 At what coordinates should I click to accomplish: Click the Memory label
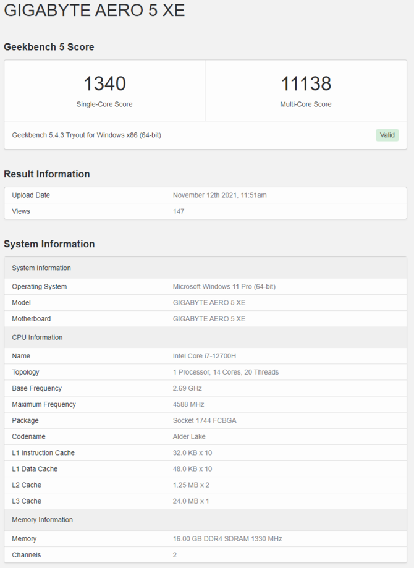click(x=24, y=539)
